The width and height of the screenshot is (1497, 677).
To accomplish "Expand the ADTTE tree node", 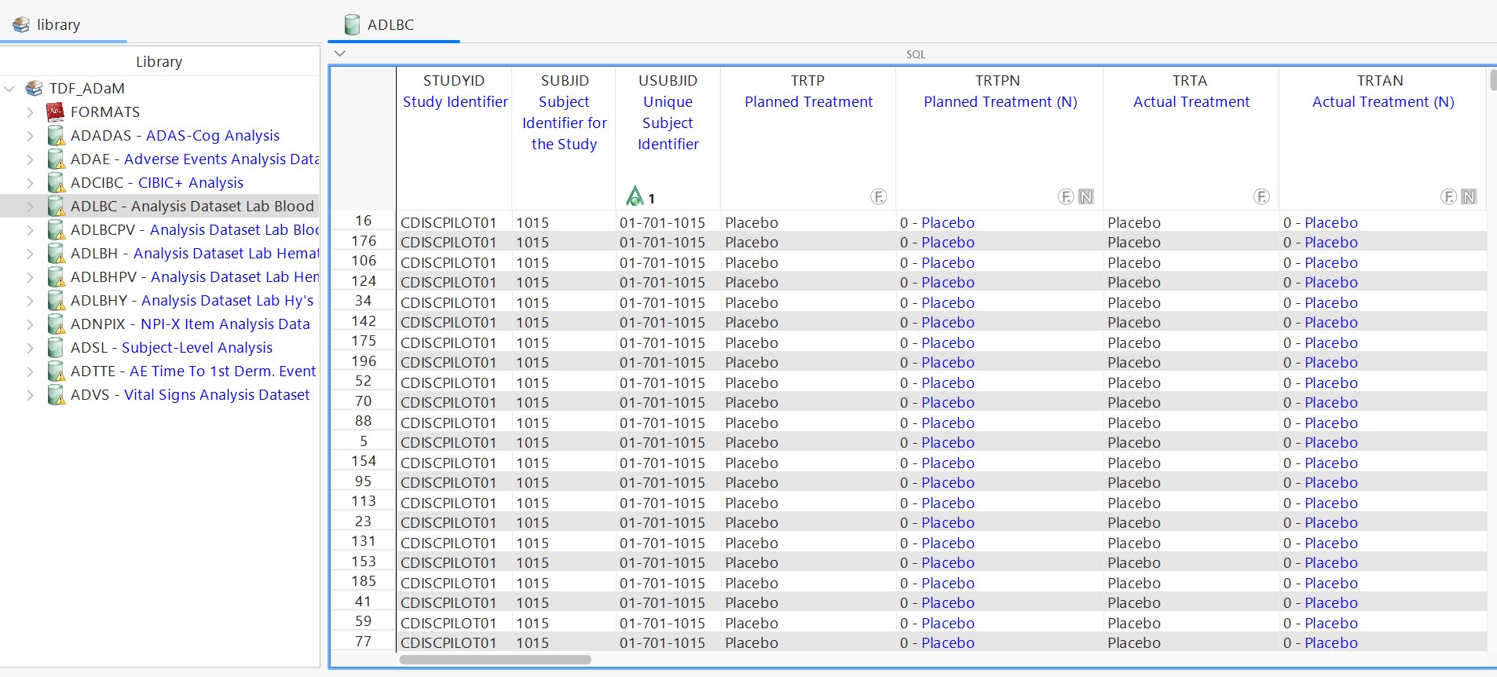I will click(30, 371).
